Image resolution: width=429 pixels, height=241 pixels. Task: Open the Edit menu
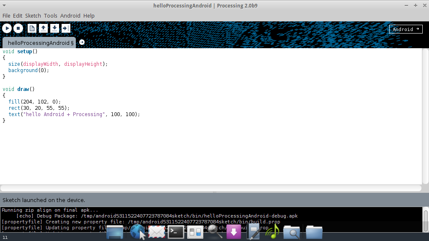click(18, 16)
